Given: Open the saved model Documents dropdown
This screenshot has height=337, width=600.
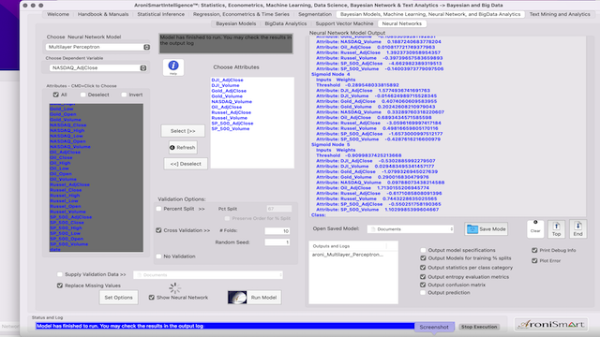Looking at the screenshot, I should [411, 228].
